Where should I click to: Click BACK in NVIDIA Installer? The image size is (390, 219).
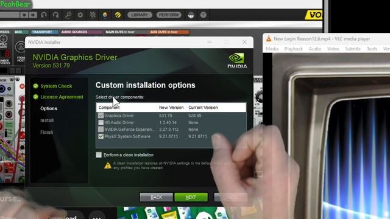156,197
